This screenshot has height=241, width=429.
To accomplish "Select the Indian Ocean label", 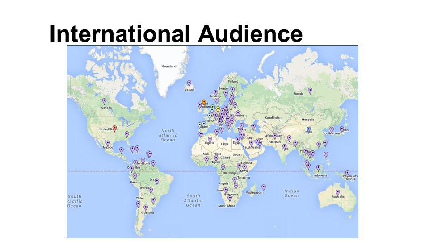I will [x=292, y=193].
